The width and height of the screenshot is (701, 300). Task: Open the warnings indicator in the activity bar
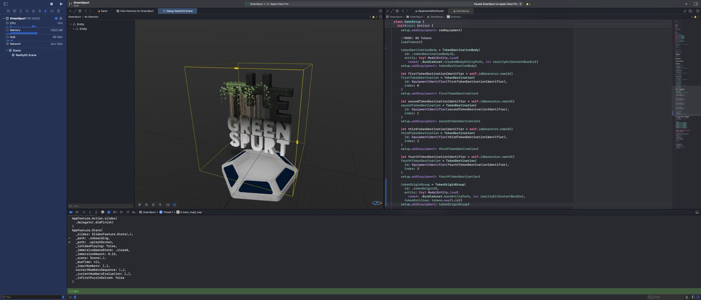click(528, 4)
